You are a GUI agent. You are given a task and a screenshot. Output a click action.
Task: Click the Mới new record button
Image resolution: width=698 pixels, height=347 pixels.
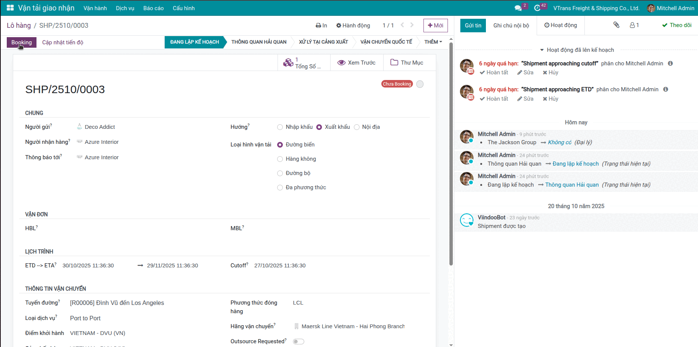(x=435, y=26)
